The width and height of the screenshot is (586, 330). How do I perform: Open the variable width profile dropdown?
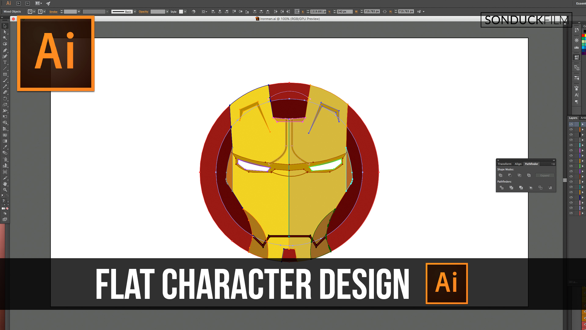click(107, 12)
